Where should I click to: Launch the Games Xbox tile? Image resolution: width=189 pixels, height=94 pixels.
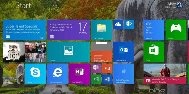176,30
